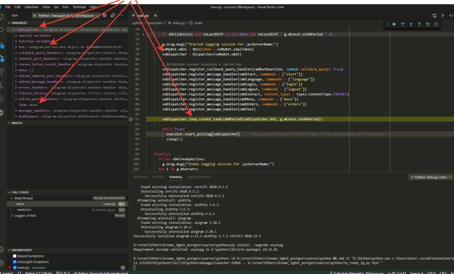Expand folded code at line 71
This screenshot has height=274, width=454.
143,34
